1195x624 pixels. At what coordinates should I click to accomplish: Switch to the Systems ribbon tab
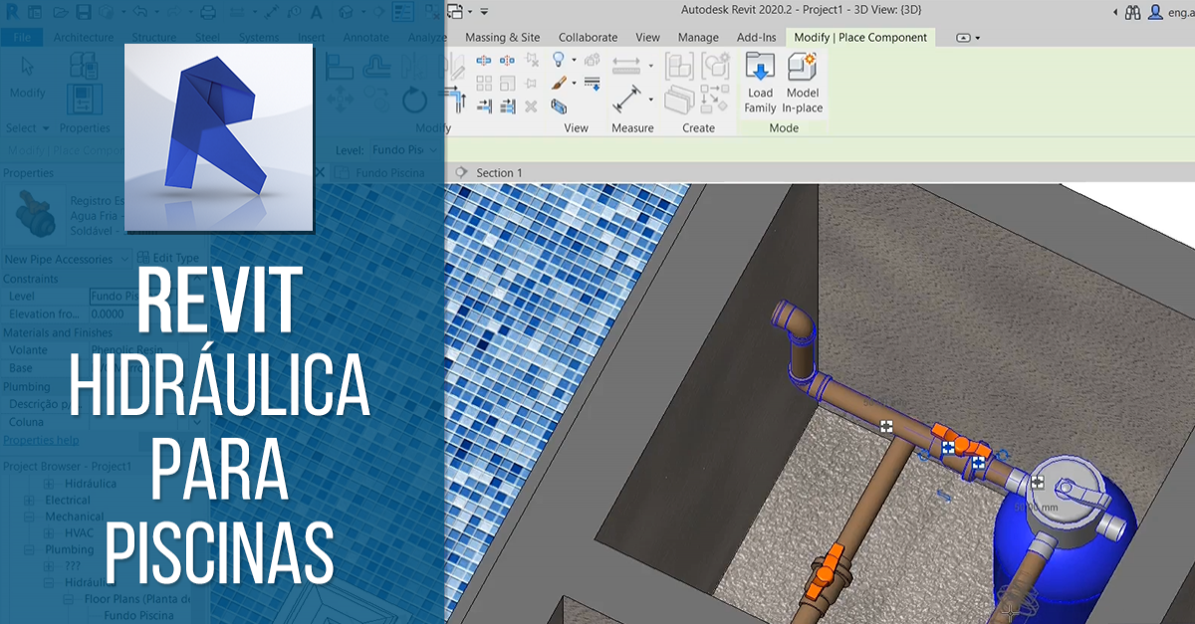click(x=259, y=38)
